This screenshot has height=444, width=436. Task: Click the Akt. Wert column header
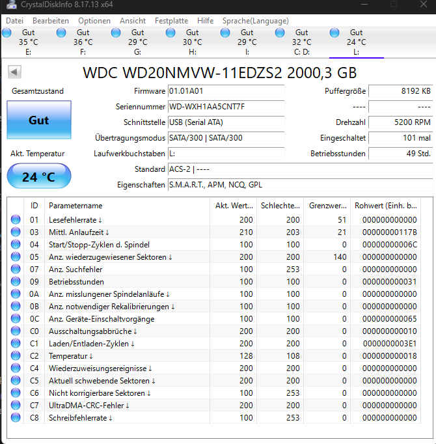pyautogui.click(x=233, y=206)
